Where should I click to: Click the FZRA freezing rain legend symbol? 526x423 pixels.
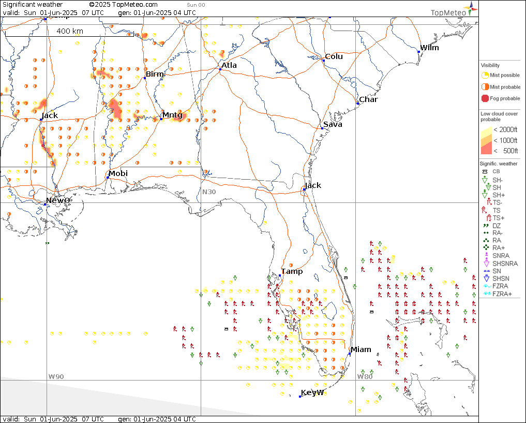coord(487,286)
